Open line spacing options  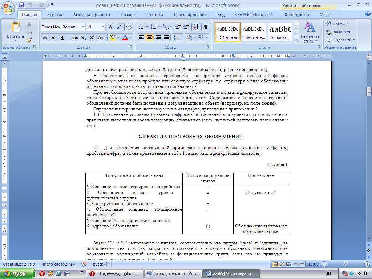pos(177,37)
